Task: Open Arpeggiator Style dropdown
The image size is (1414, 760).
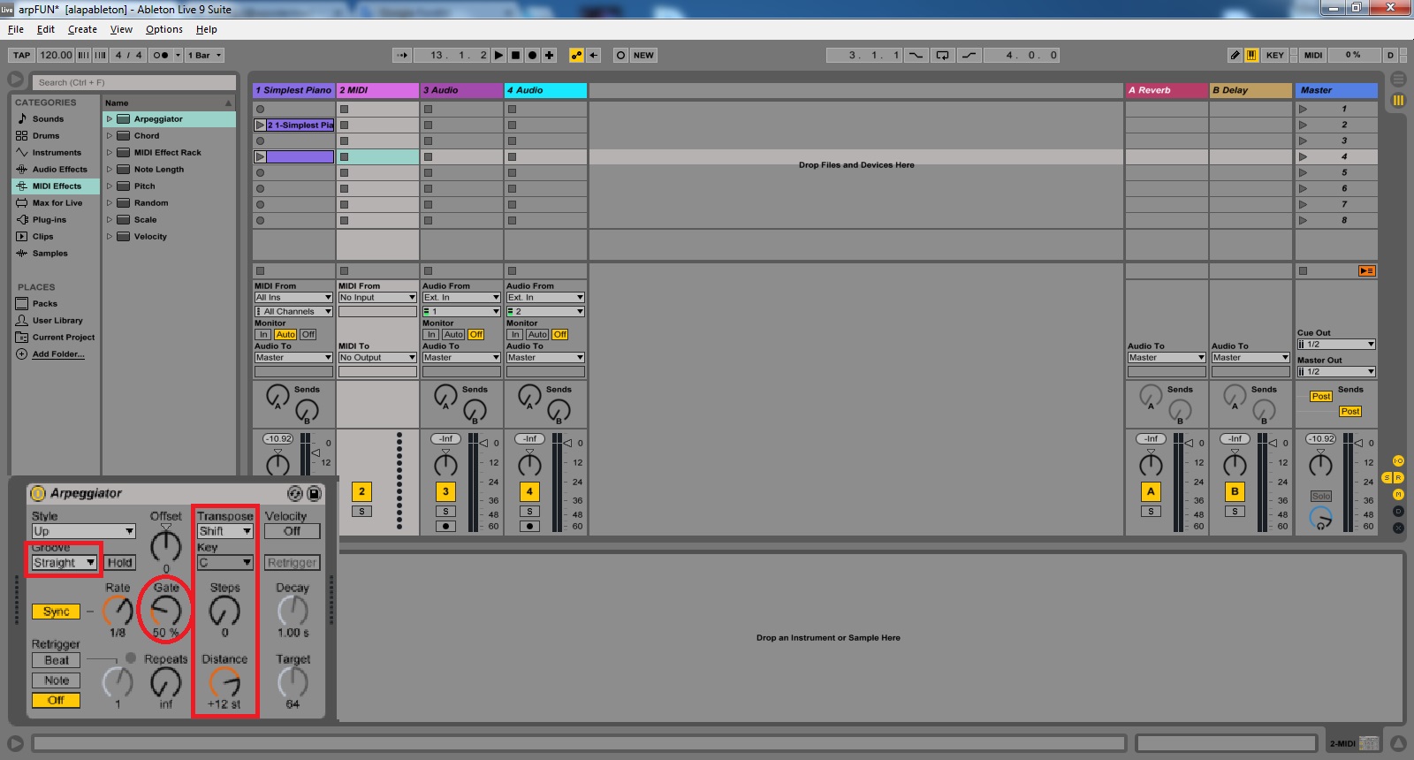Action: pos(83,531)
